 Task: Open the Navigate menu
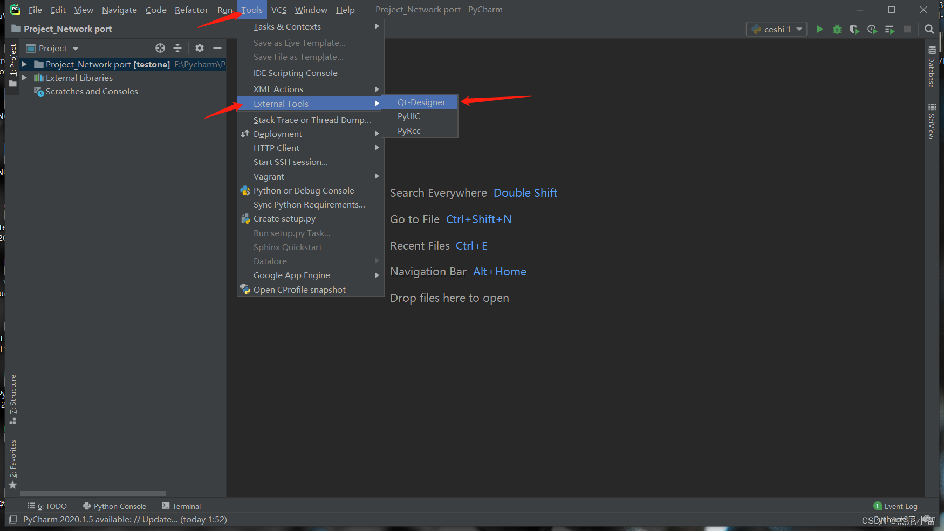[119, 10]
